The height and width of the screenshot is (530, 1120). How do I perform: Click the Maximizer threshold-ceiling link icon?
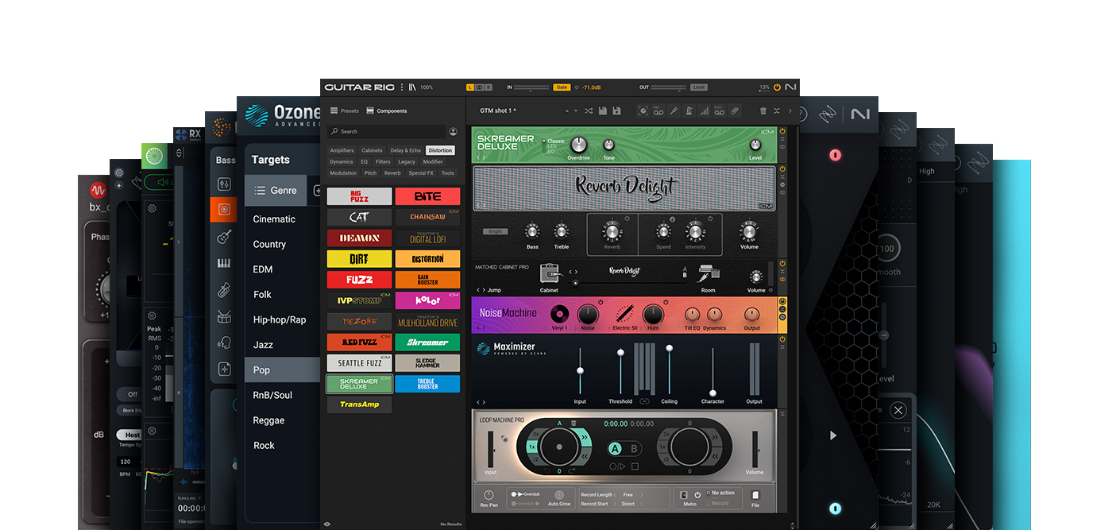click(x=644, y=401)
